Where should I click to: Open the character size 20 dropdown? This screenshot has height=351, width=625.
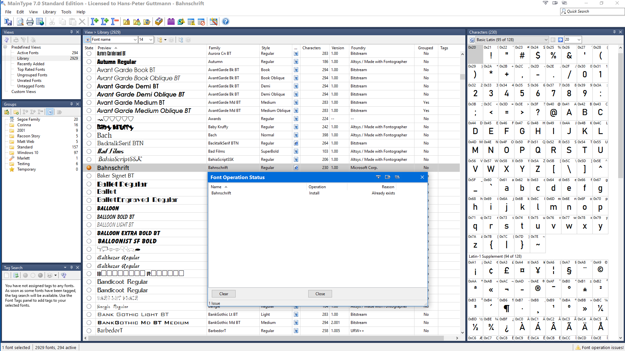point(579,40)
